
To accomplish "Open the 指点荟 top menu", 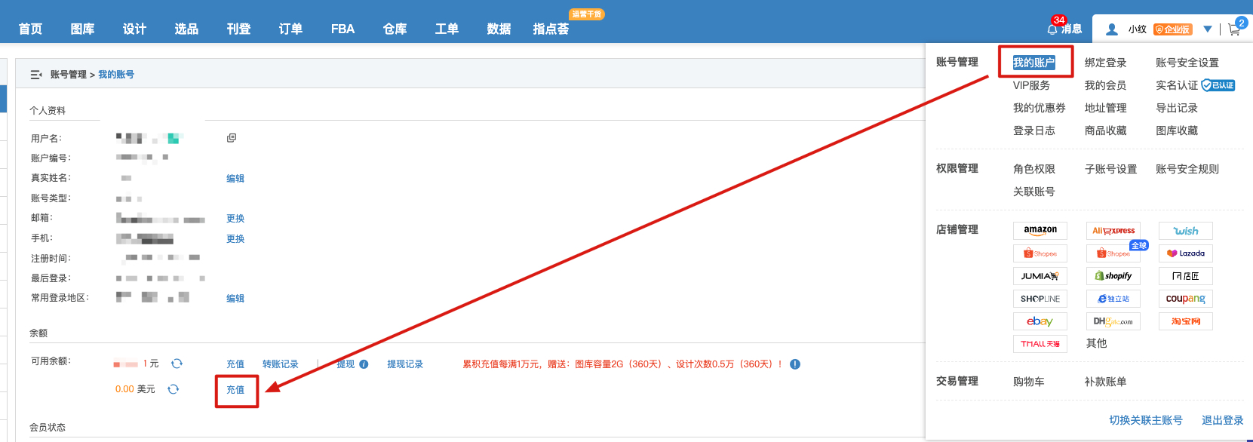I will [x=551, y=29].
